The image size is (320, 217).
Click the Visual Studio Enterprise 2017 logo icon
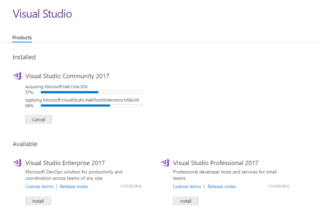(17, 163)
